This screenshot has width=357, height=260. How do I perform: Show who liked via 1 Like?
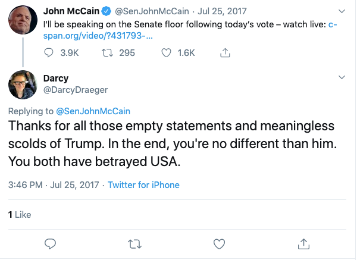pos(20,214)
